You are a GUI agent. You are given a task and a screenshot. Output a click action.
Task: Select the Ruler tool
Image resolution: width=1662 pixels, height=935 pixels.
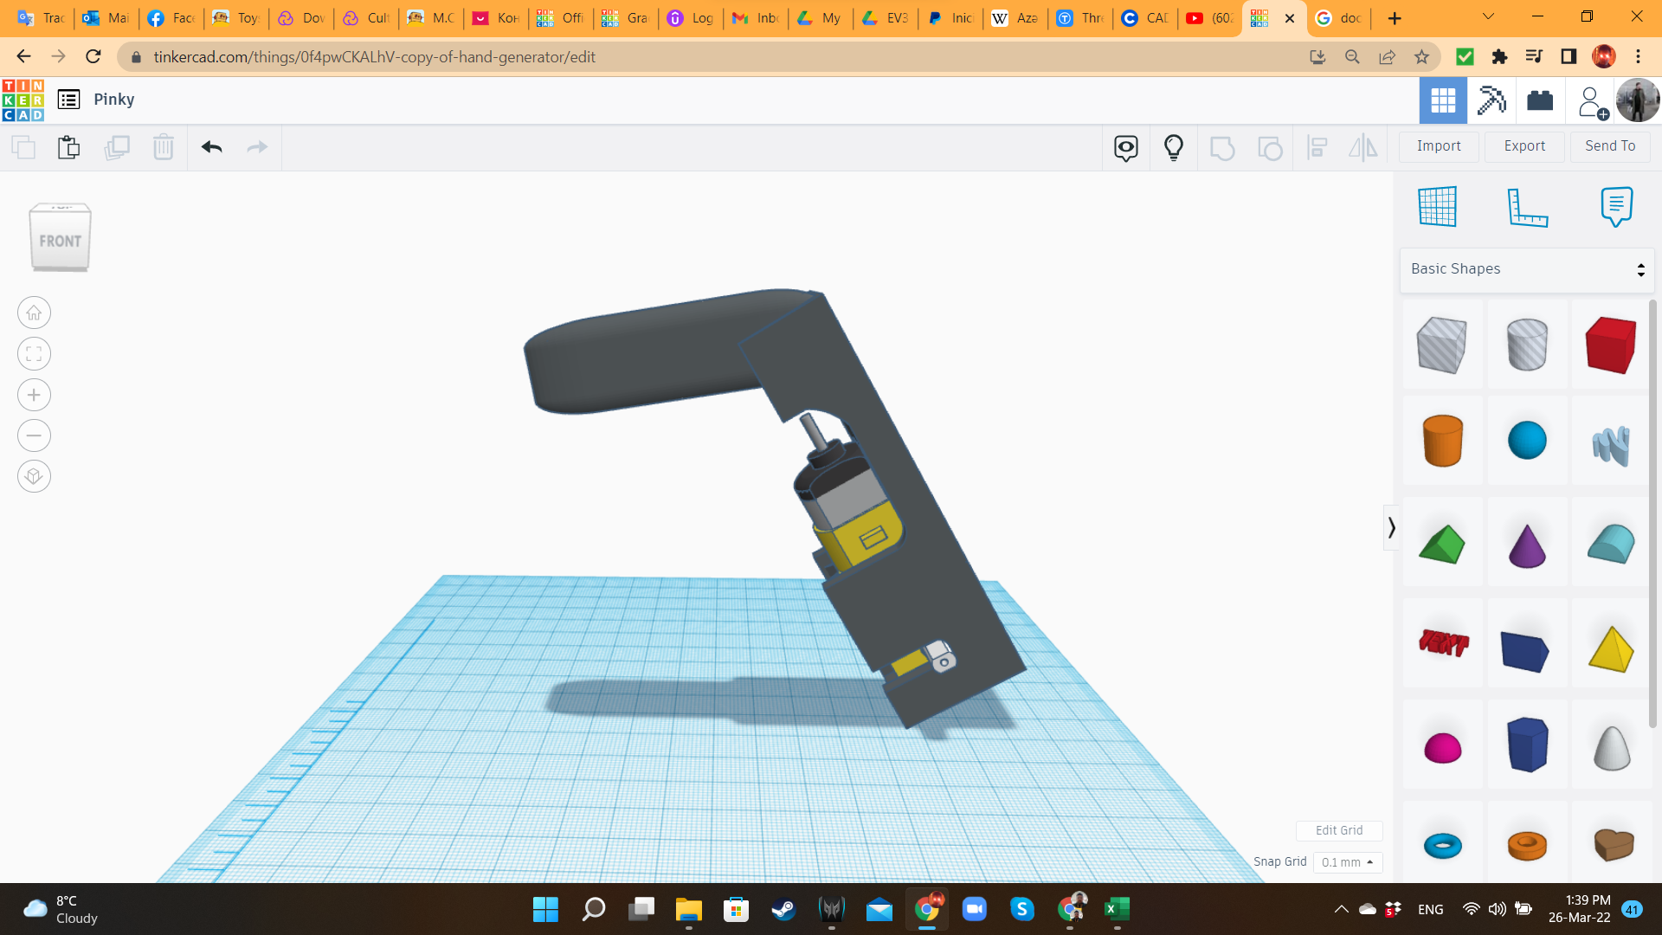[x=1527, y=206]
